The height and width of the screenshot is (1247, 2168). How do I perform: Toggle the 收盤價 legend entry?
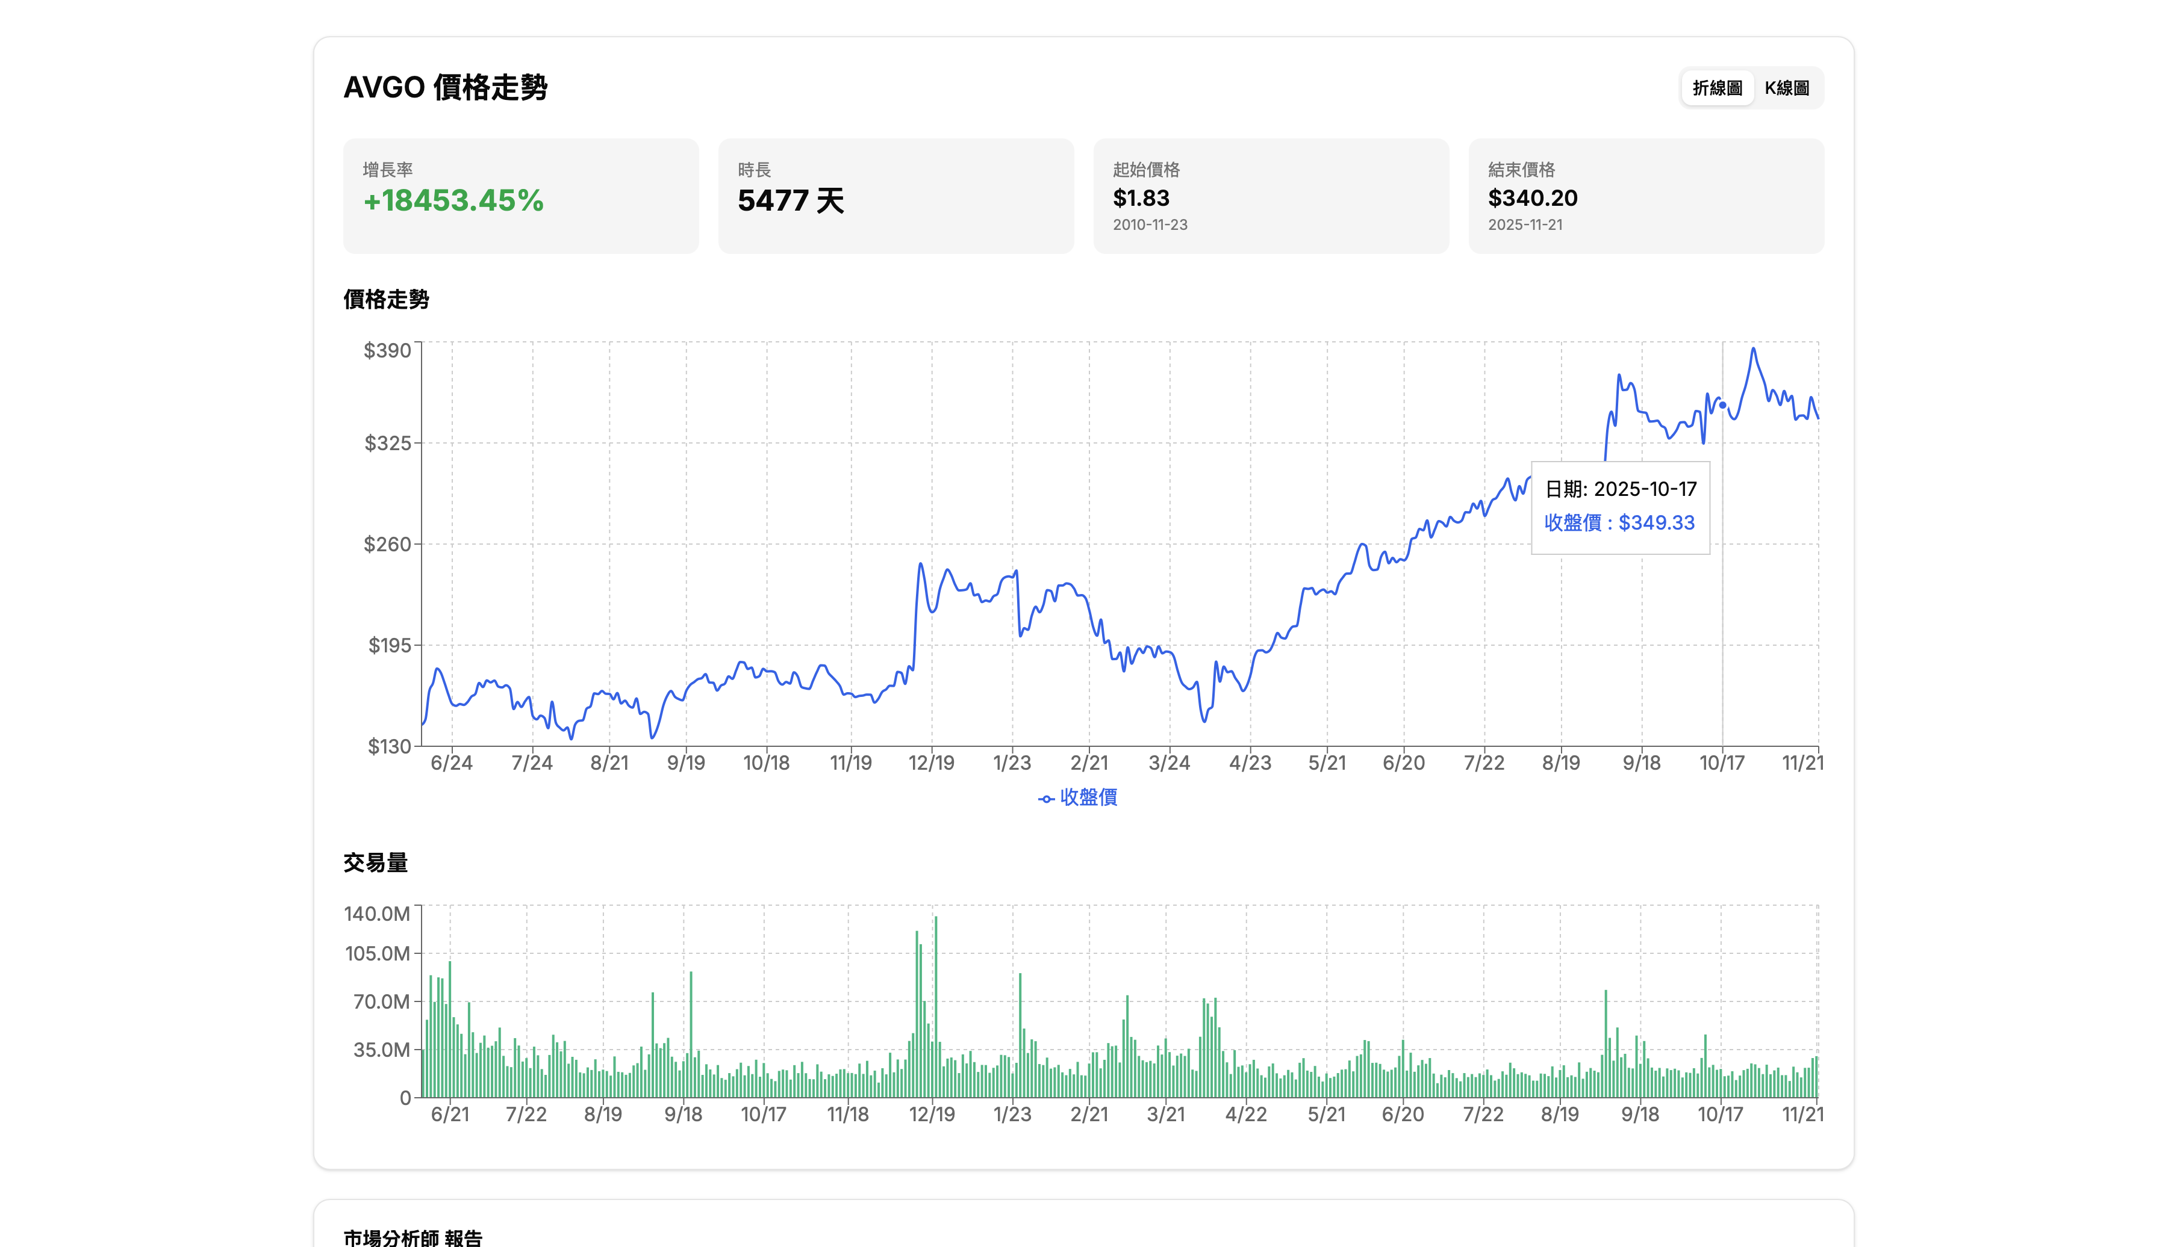pos(1078,797)
